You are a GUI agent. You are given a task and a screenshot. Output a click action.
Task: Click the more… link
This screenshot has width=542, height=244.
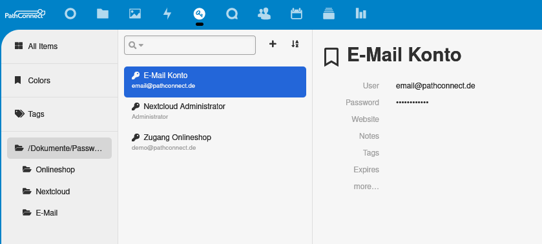pyautogui.click(x=366, y=187)
